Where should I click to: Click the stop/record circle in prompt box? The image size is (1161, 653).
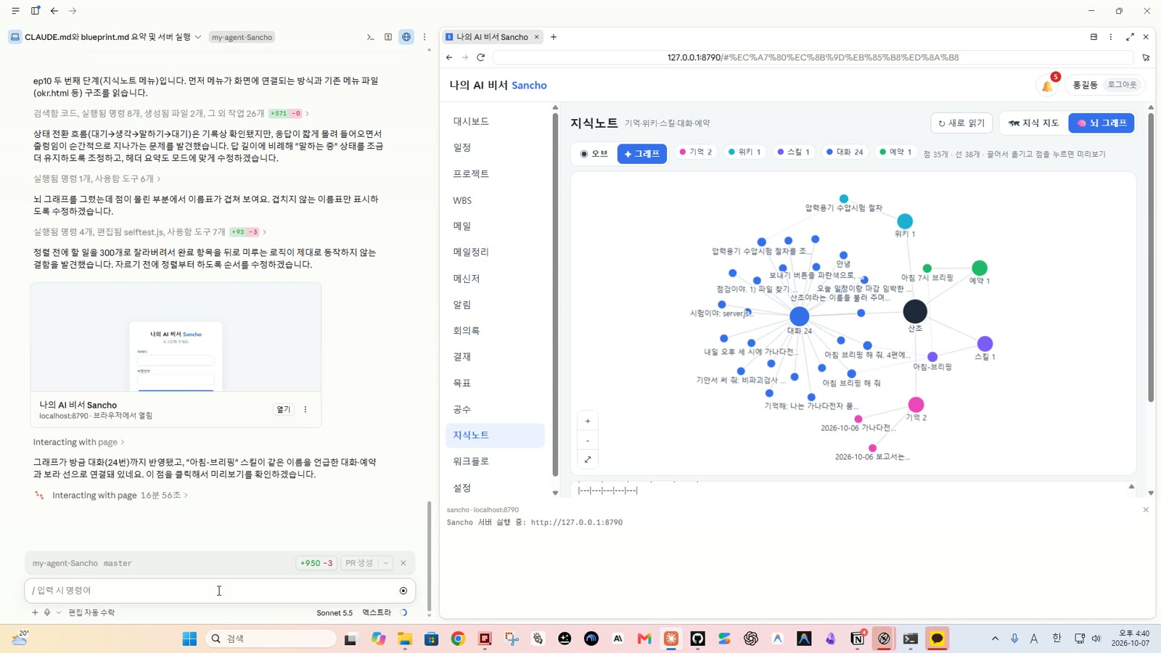pyautogui.click(x=403, y=591)
